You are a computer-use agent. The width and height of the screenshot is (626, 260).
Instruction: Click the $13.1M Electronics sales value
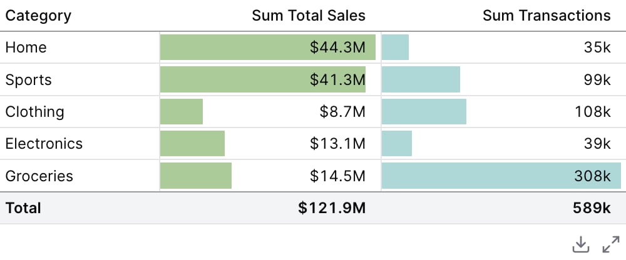[x=338, y=144]
